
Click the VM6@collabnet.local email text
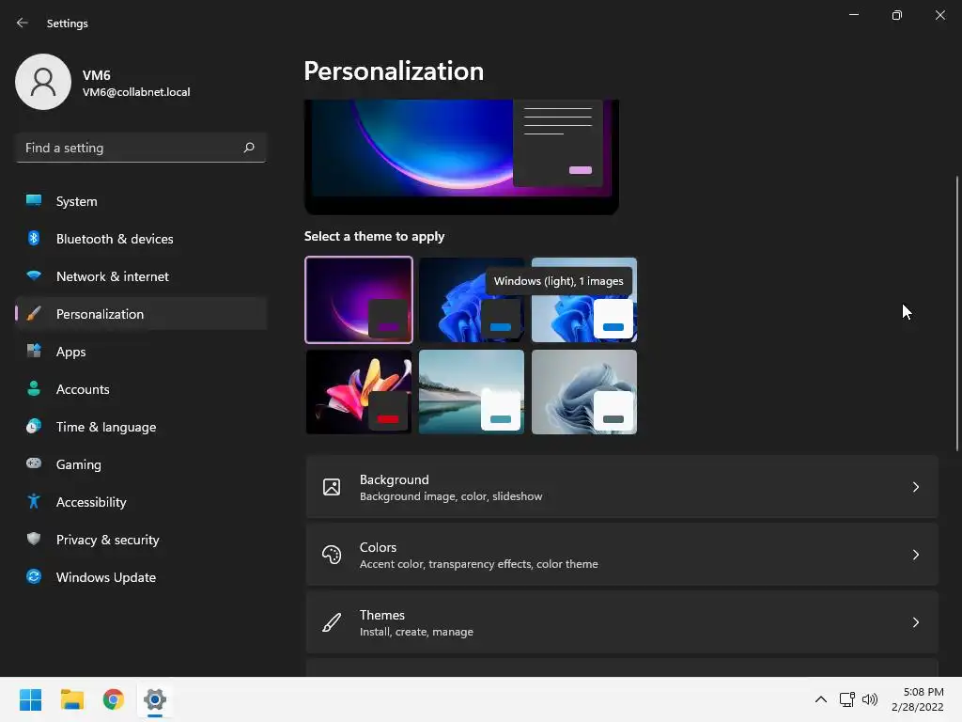click(136, 92)
